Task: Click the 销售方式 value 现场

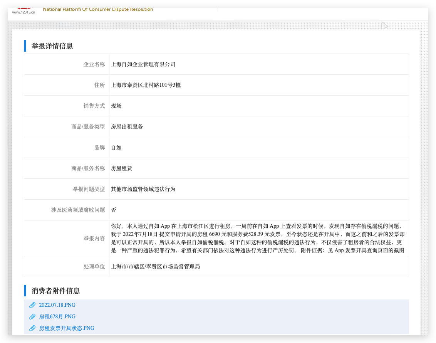Action: click(116, 106)
